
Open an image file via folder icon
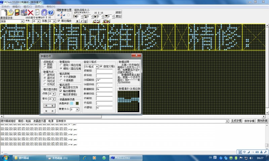point(10,12)
